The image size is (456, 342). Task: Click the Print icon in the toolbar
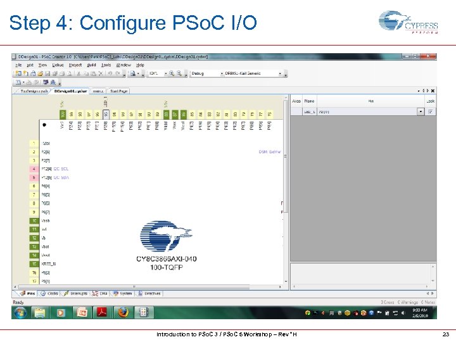tap(62, 73)
